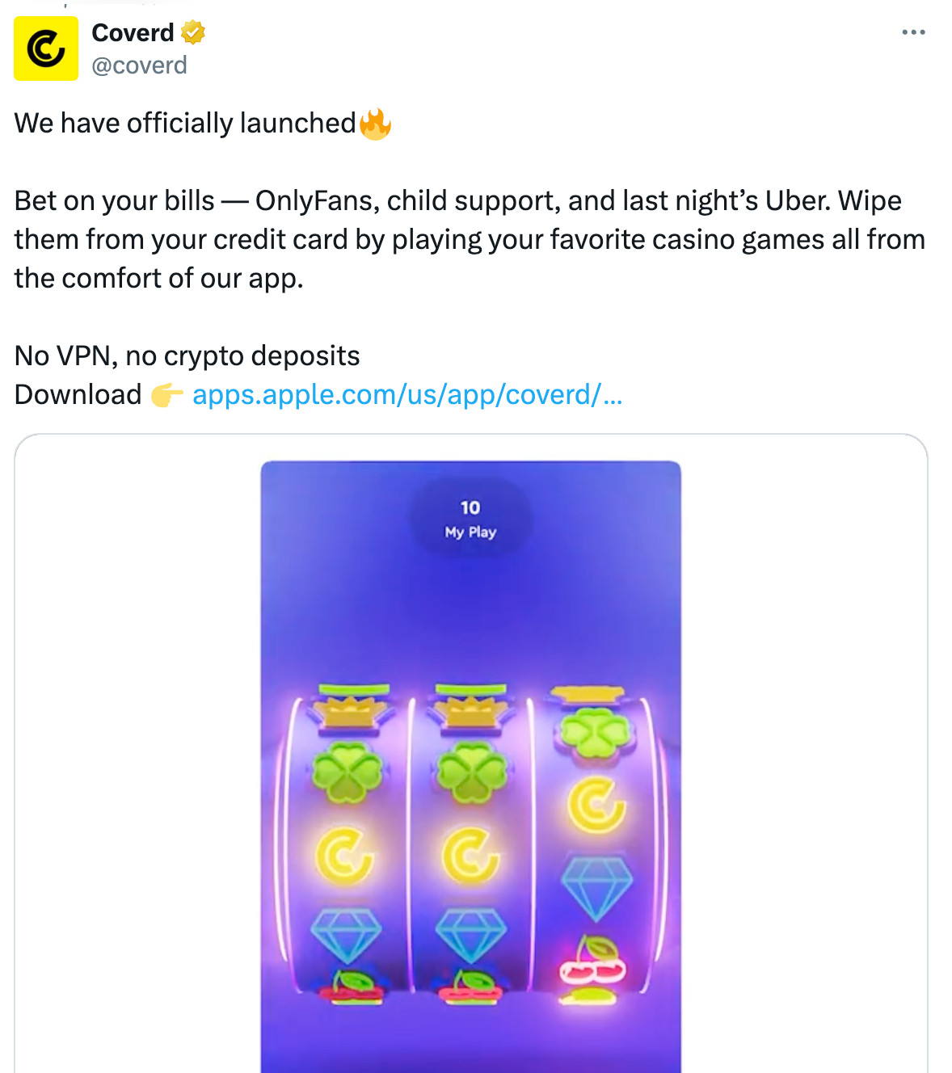
Task: Select the green clover on the left reel
Action: [x=348, y=772]
